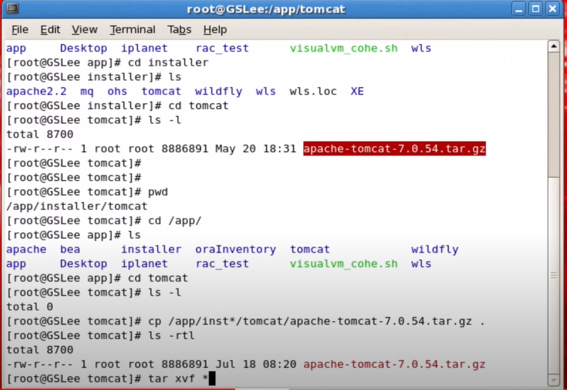The height and width of the screenshot is (390, 567).
Task: Click the 'bea' directory name
Action: (70, 250)
